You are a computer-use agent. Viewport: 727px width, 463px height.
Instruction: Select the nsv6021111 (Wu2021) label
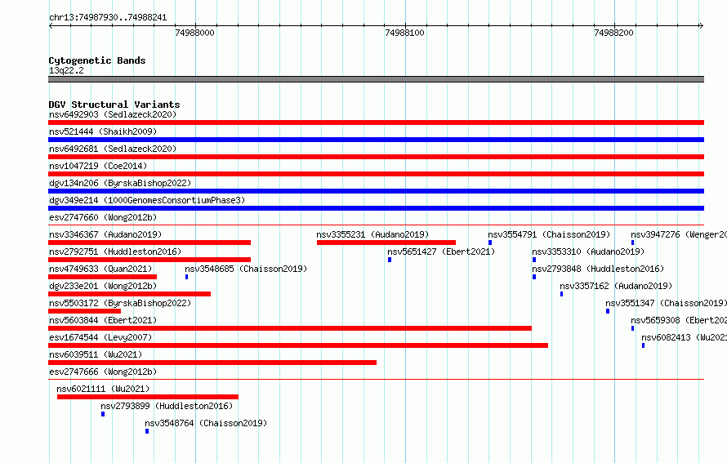tap(103, 389)
